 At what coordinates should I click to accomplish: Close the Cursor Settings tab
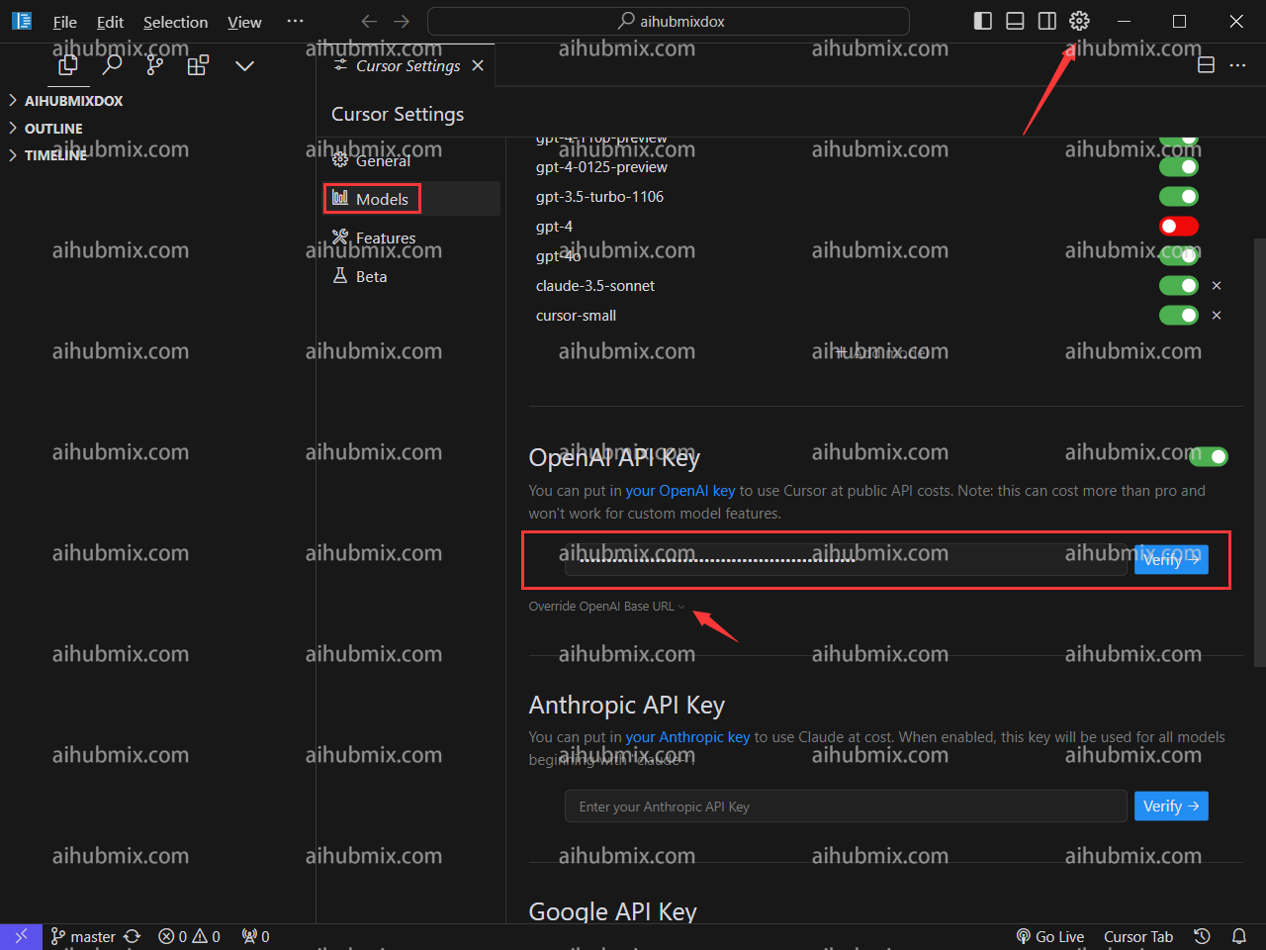(x=478, y=65)
